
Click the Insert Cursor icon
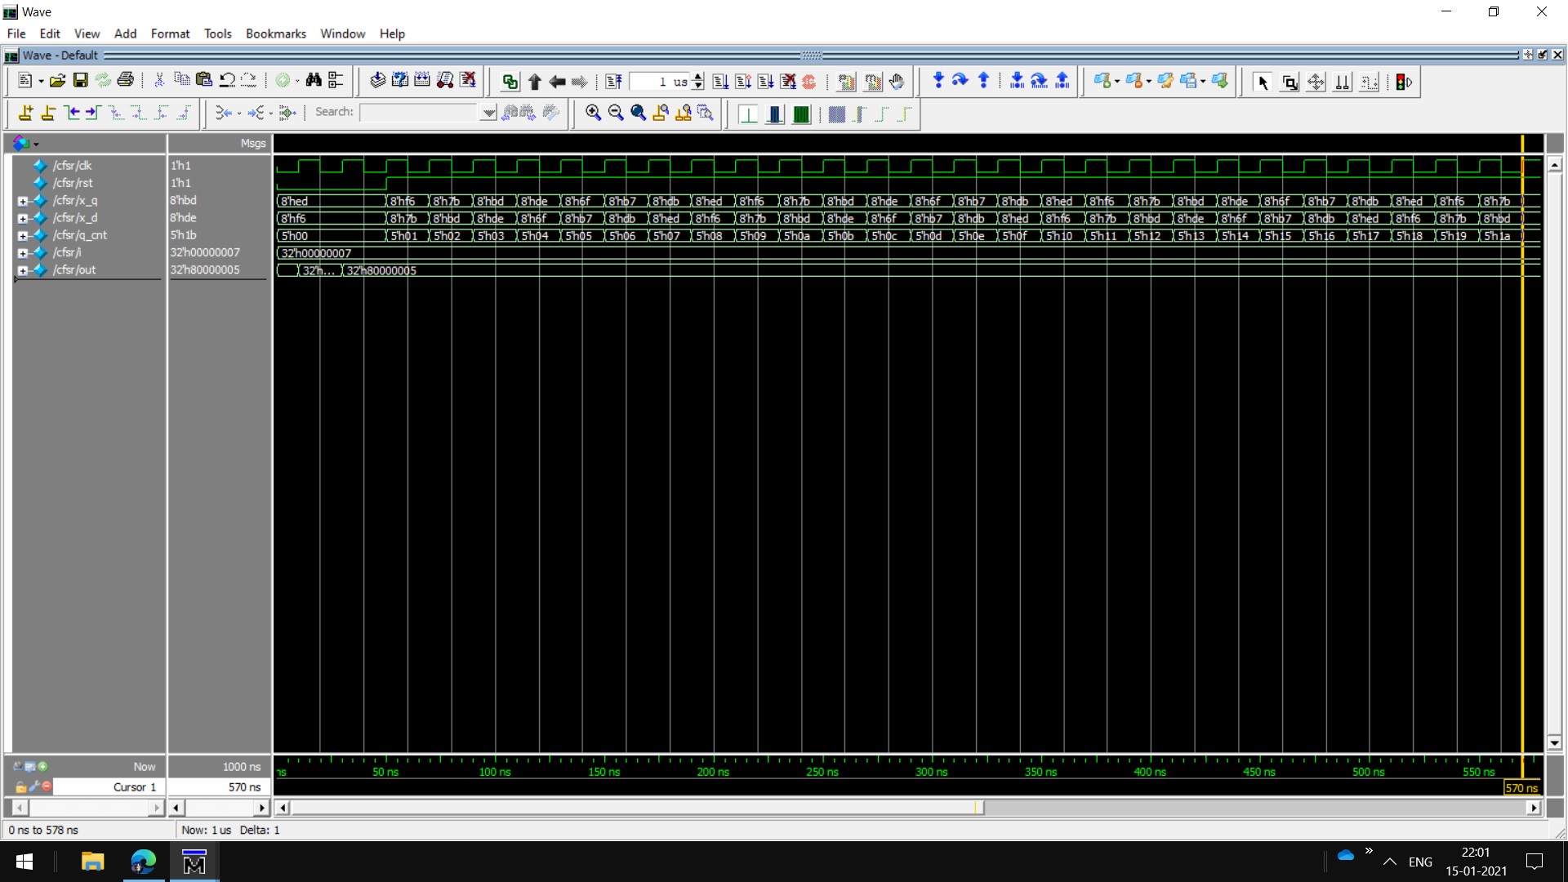[25, 114]
